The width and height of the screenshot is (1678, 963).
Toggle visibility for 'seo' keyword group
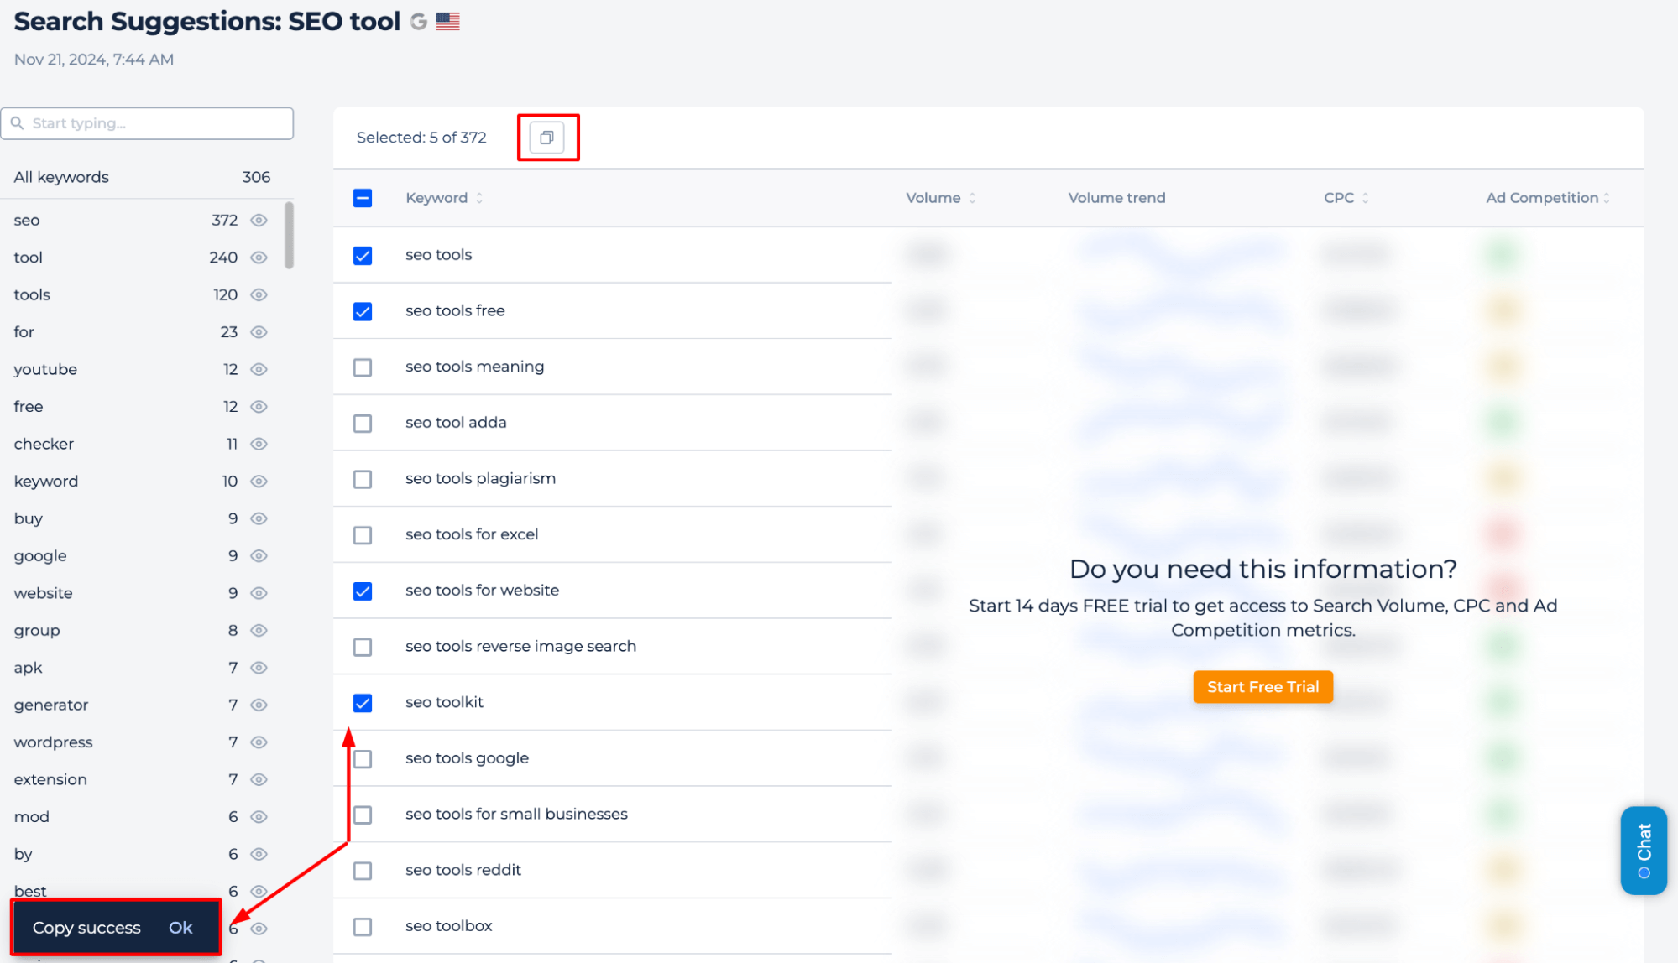pyautogui.click(x=260, y=219)
